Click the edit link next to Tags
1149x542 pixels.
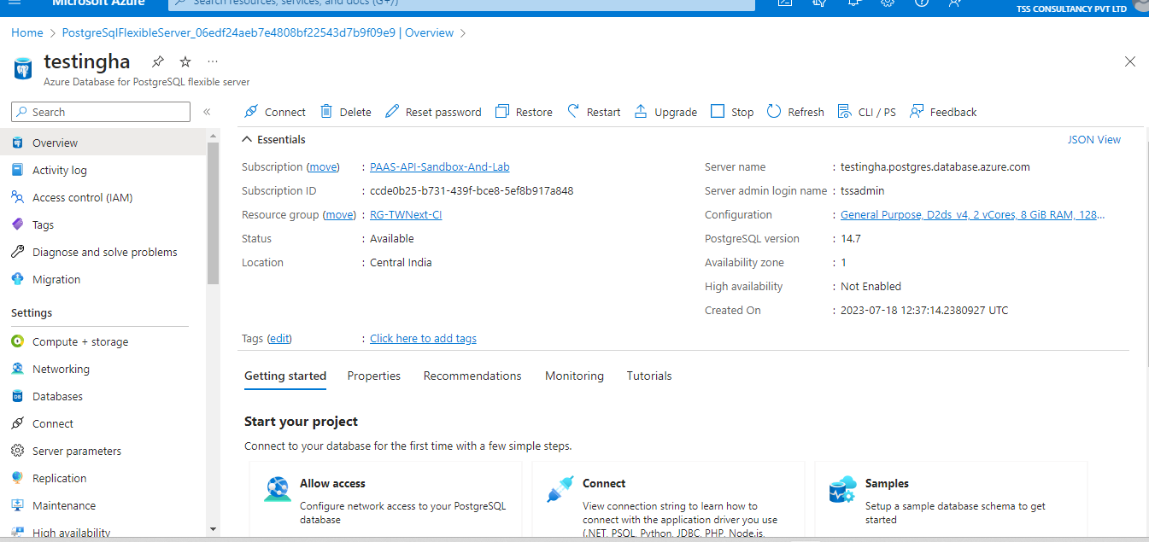click(279, 338)
